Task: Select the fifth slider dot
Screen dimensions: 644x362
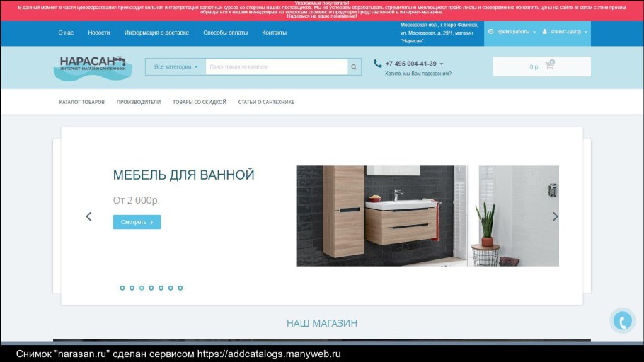Action: pos(161,288)
